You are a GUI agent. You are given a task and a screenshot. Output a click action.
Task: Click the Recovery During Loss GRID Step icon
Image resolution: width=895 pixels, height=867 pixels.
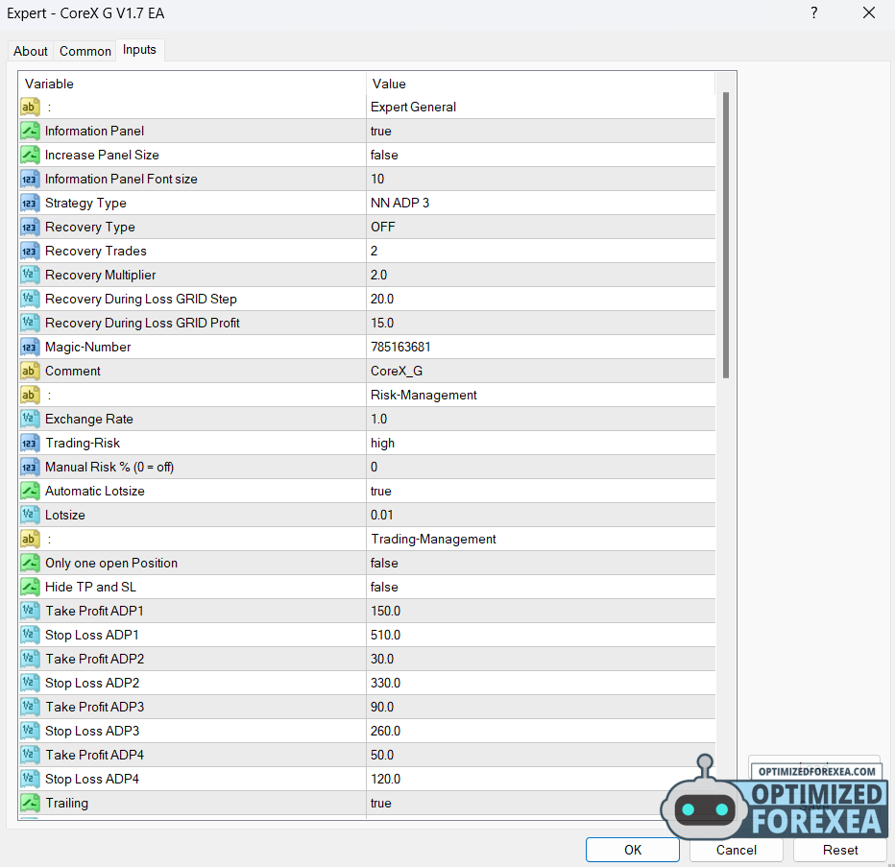click(30, 299)
